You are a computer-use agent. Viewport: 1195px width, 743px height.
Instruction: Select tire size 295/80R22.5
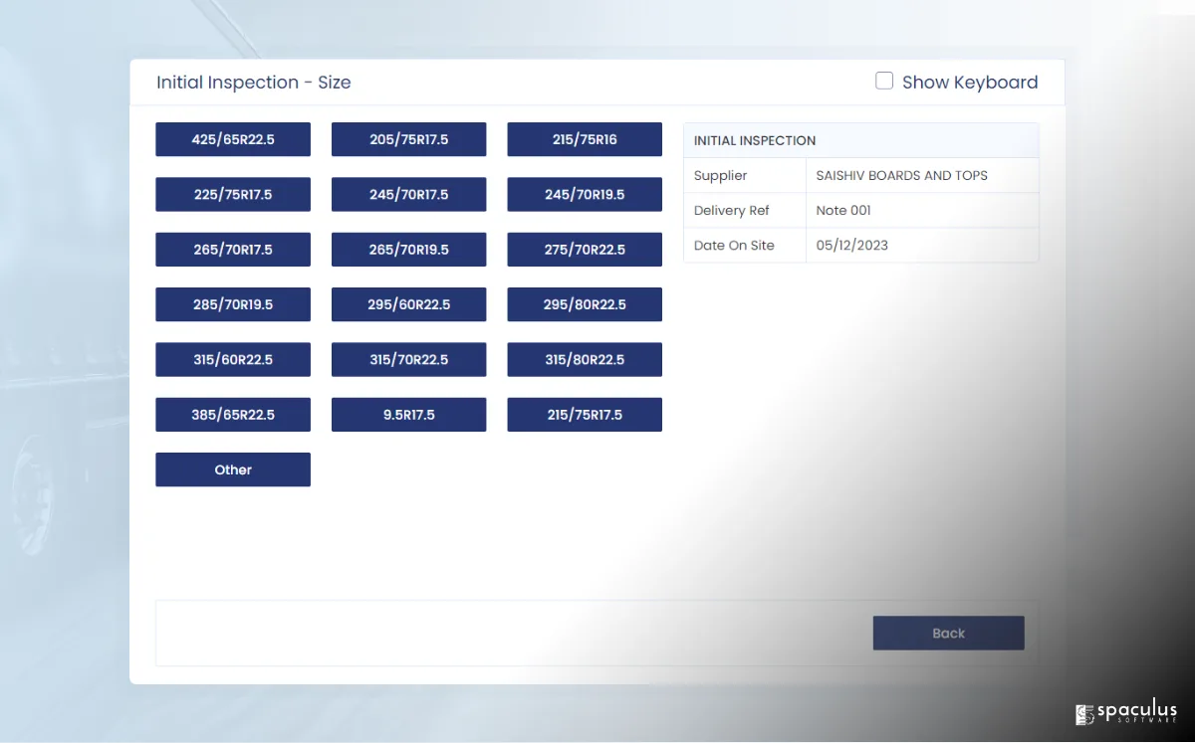pos(585,304)
